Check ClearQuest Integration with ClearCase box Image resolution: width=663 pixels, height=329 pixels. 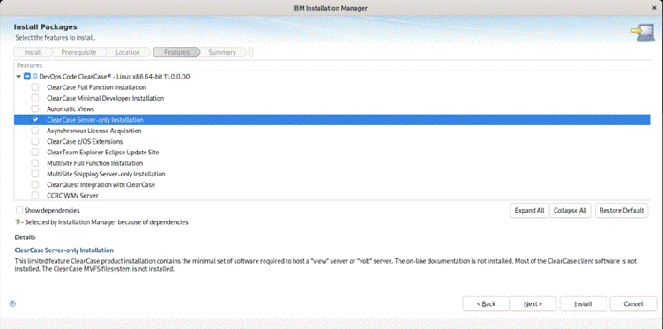click(x=35, y=185)
